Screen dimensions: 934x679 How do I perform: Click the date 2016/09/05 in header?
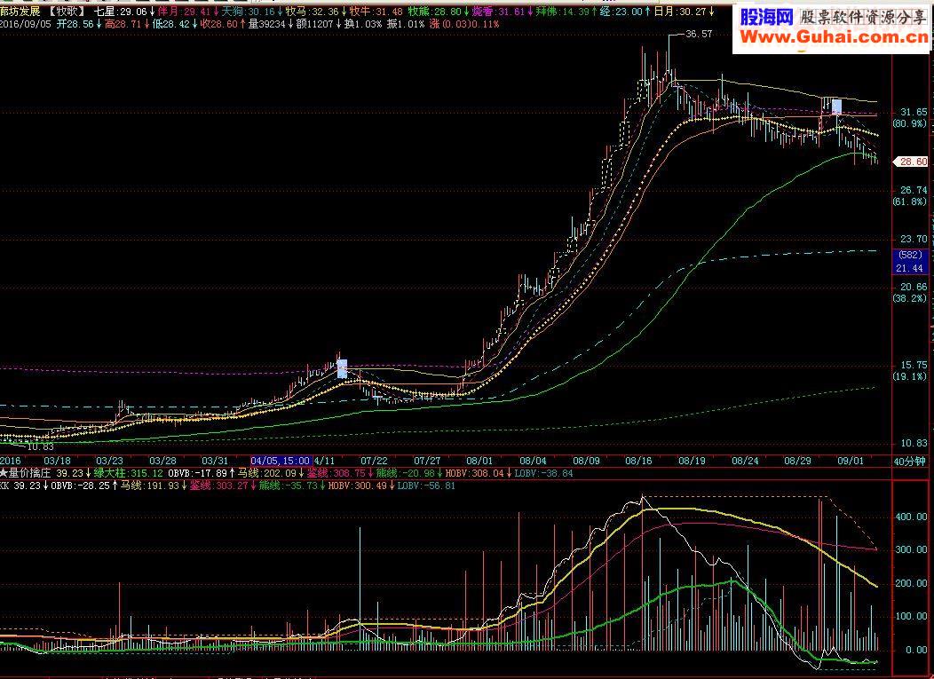coord(26,24)
